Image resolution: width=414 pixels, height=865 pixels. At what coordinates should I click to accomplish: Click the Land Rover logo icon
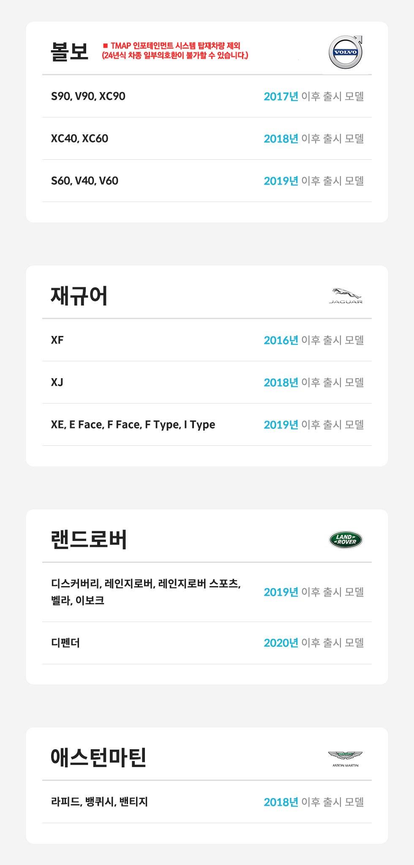pos(346,540)
